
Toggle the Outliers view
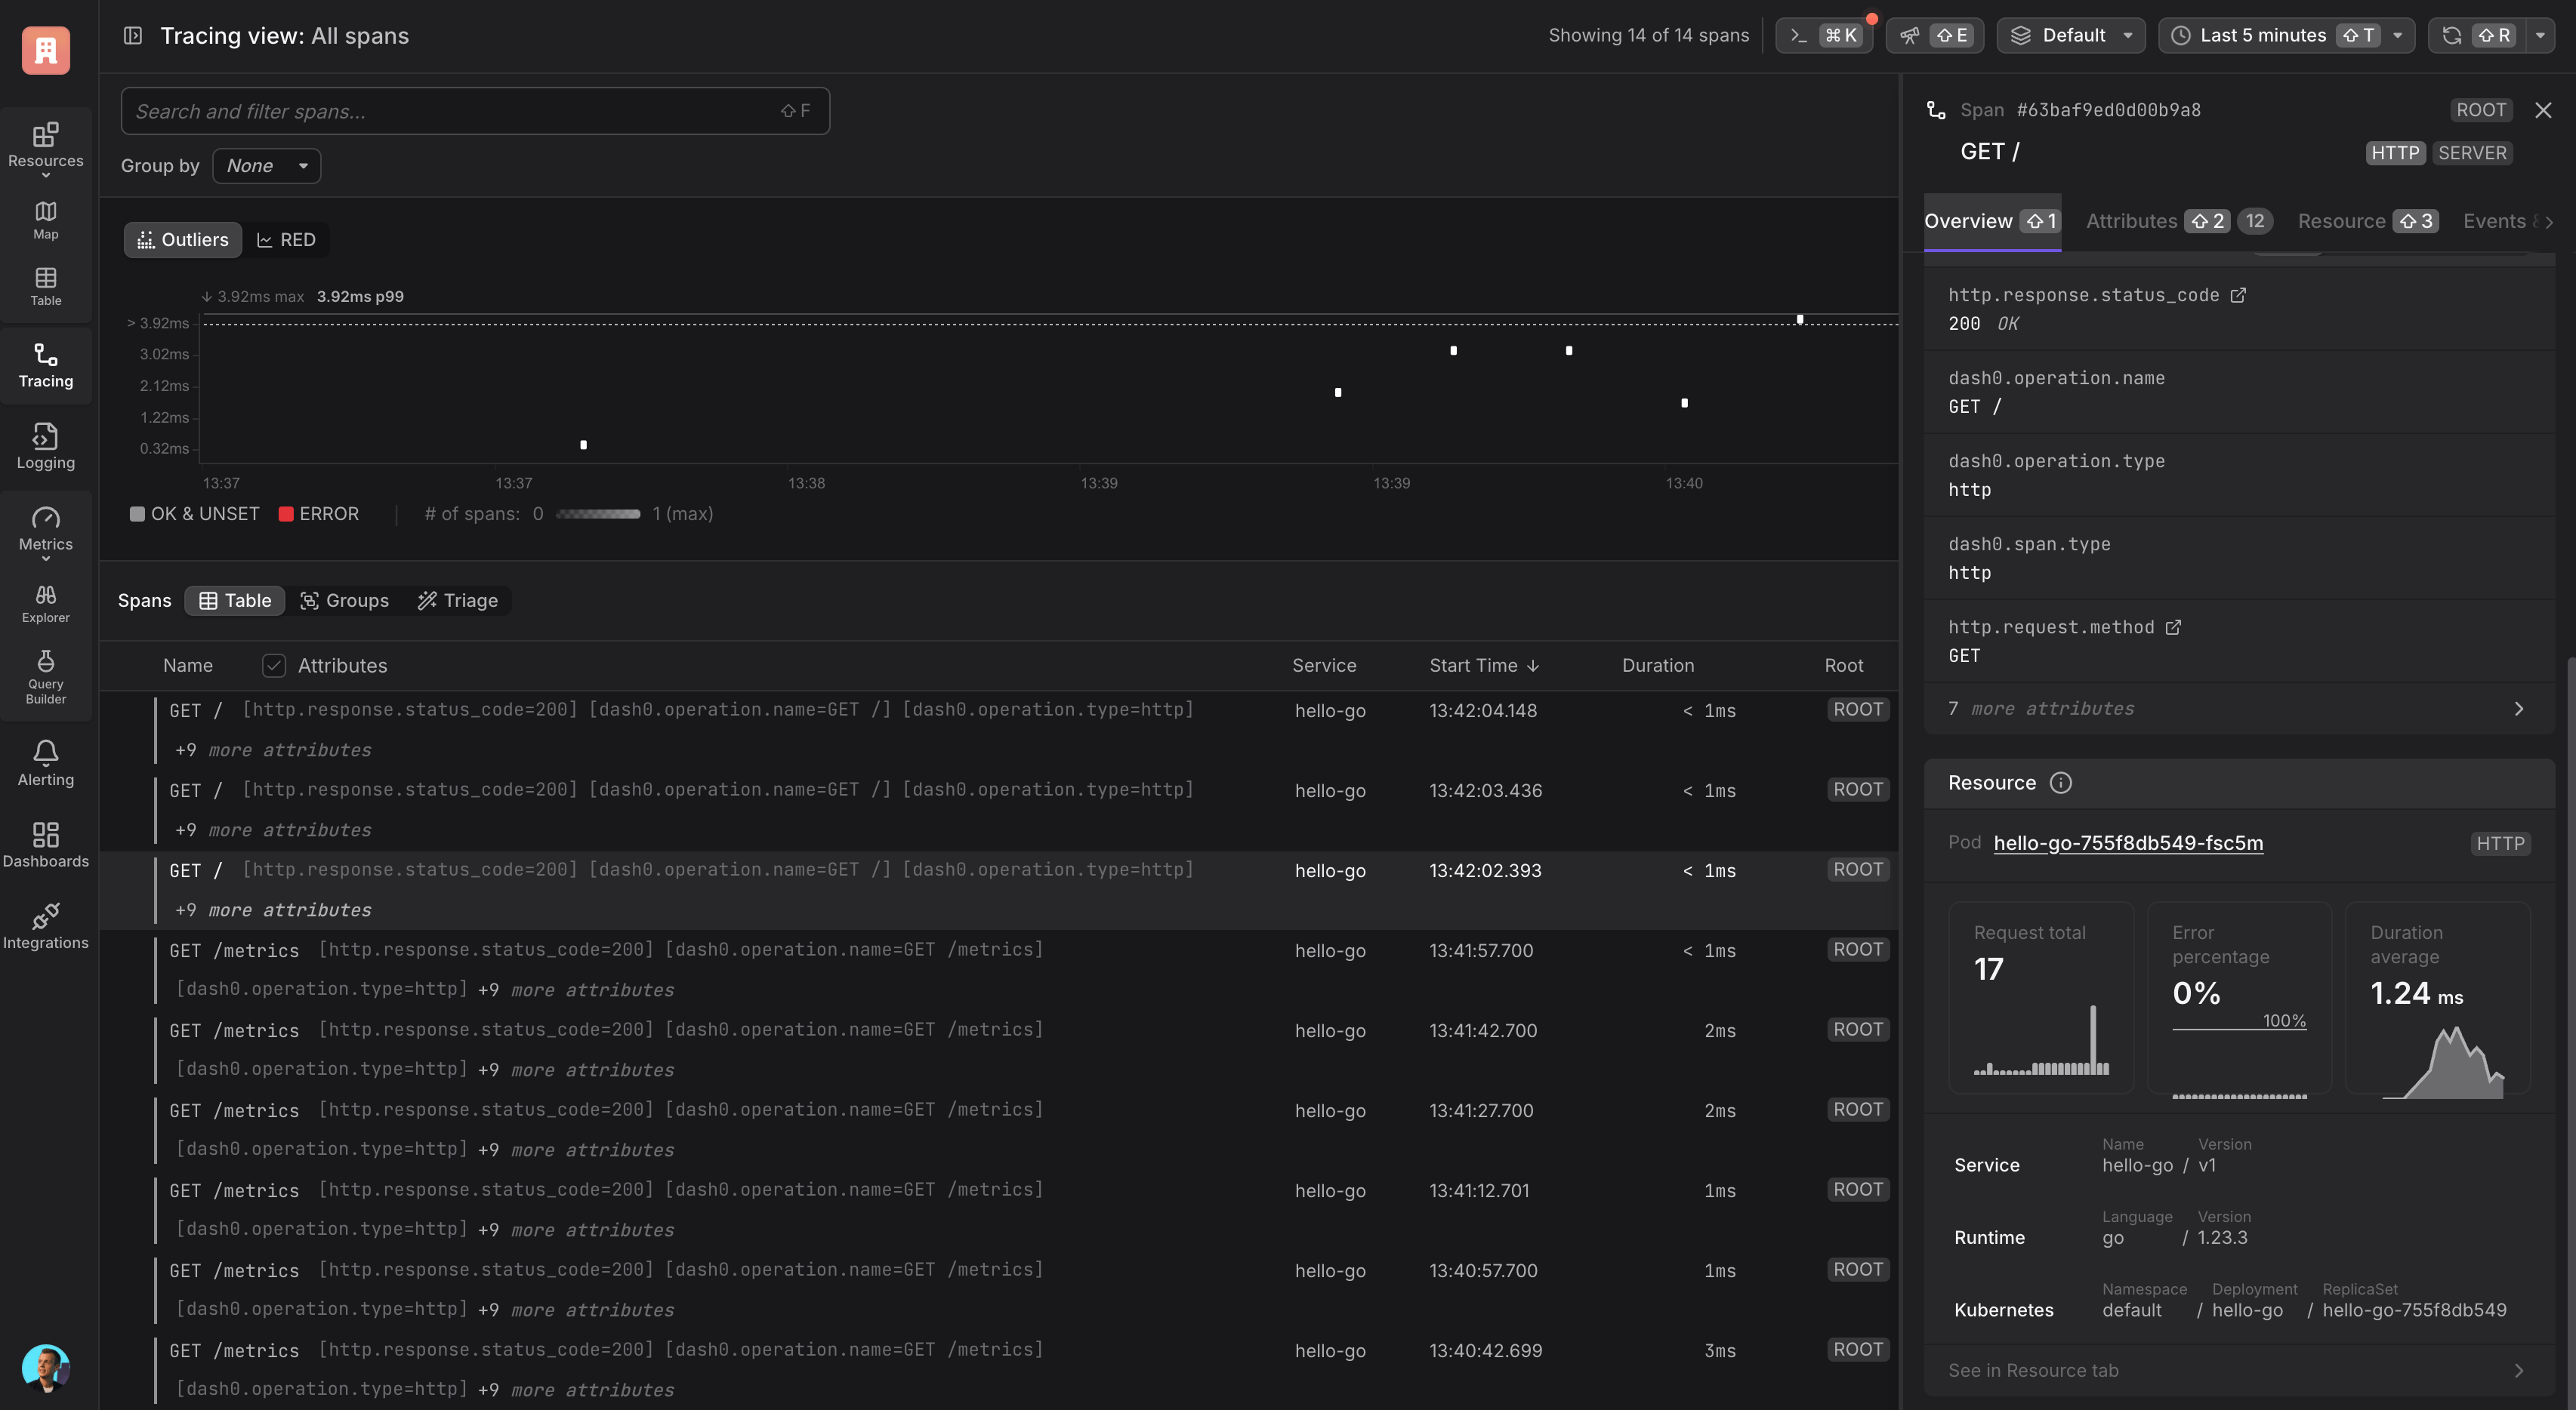click(x=181, y=240)
